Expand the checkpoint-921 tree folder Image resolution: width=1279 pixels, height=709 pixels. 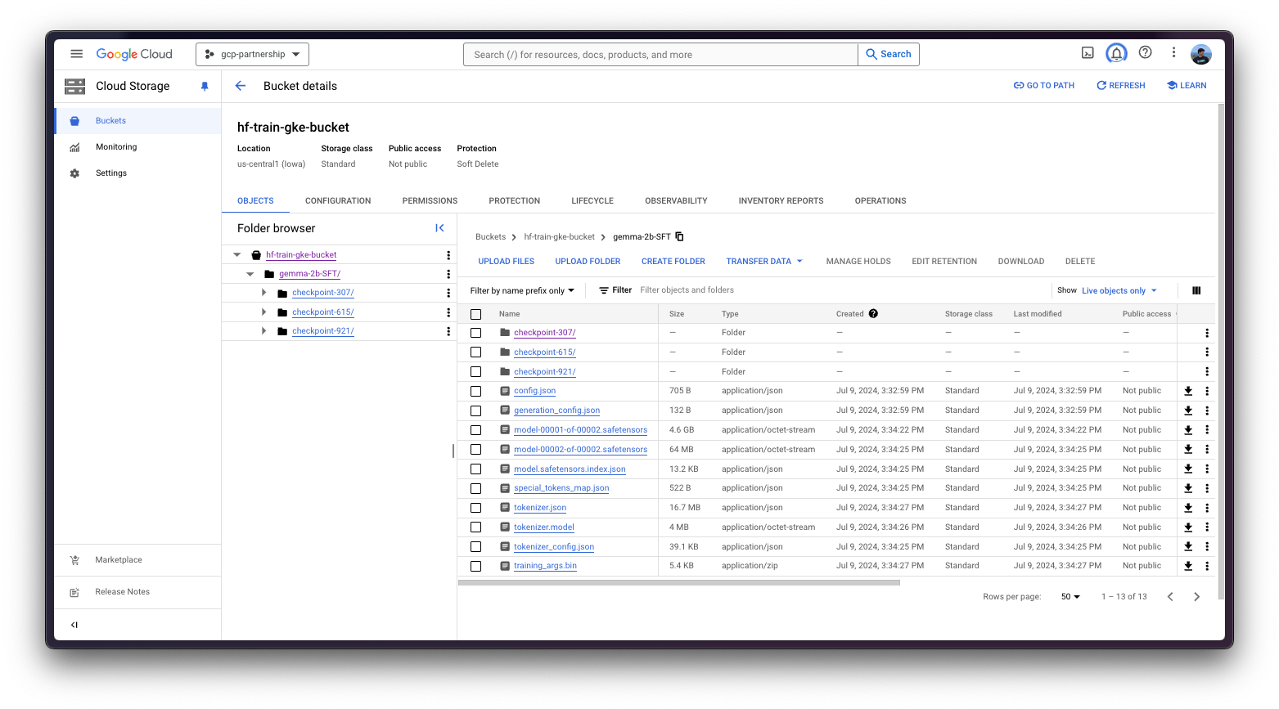263,331
